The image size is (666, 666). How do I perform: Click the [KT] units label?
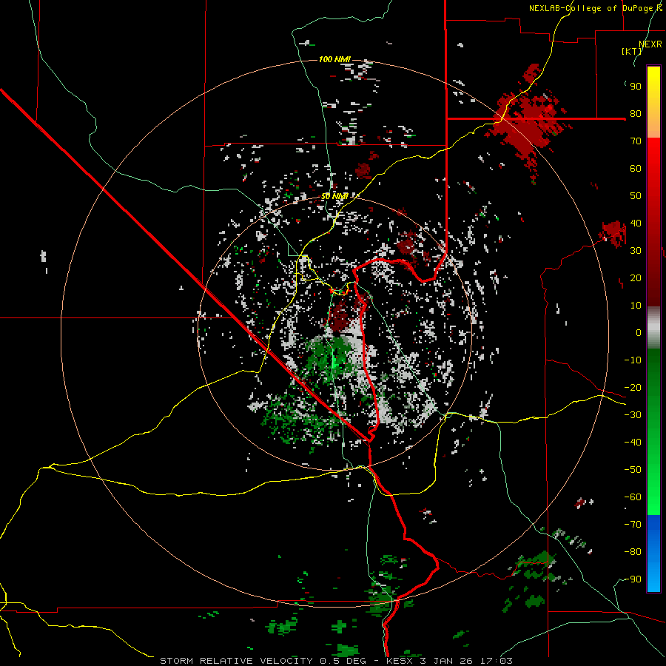click(x=632, y=51)
